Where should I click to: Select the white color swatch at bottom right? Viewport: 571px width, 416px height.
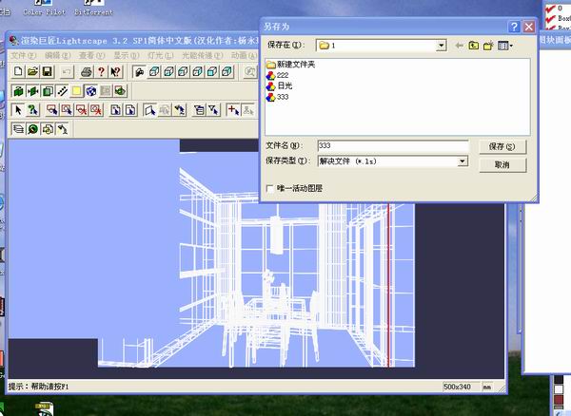tap(559, 389)
